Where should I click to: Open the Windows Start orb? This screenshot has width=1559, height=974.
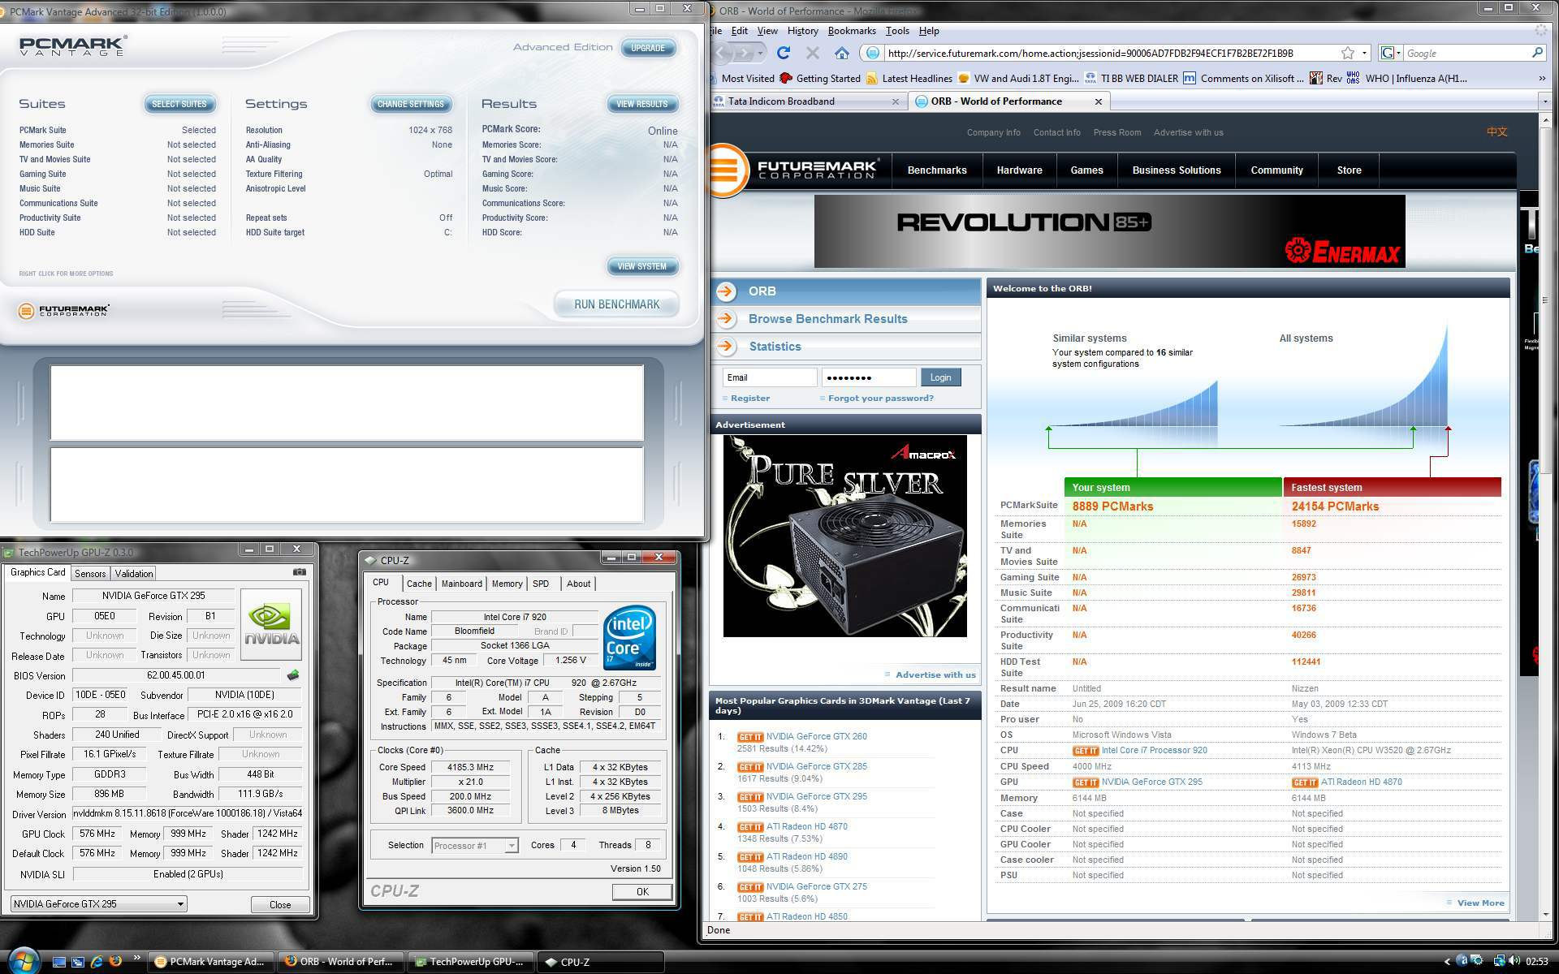click(x=23, y=961)
